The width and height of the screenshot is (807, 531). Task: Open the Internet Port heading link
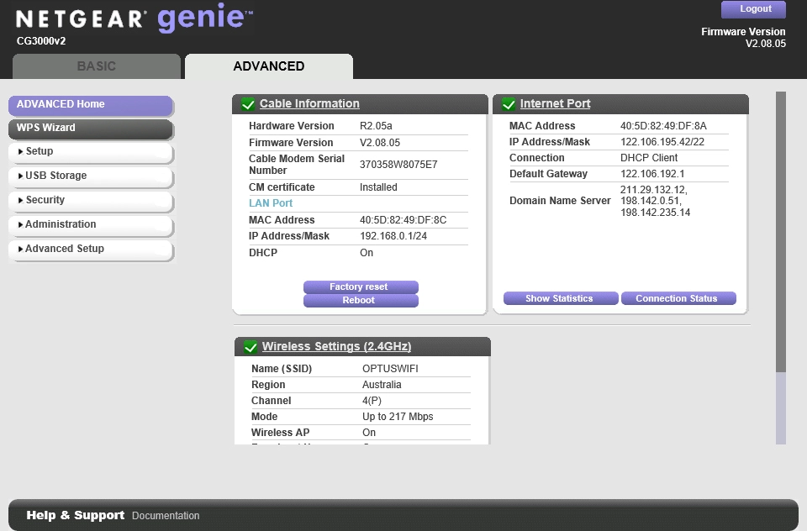click(555, 103)
